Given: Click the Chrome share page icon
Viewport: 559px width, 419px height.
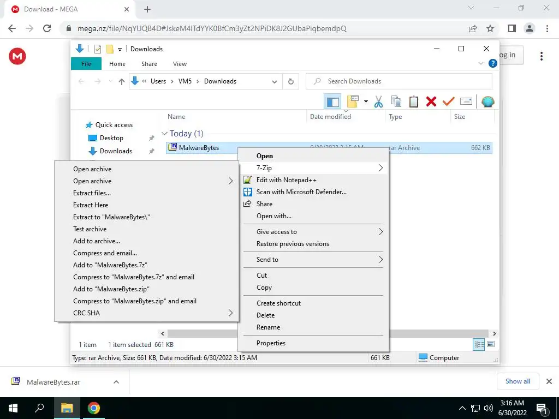Looking at the screenshot, I should 473,28.
